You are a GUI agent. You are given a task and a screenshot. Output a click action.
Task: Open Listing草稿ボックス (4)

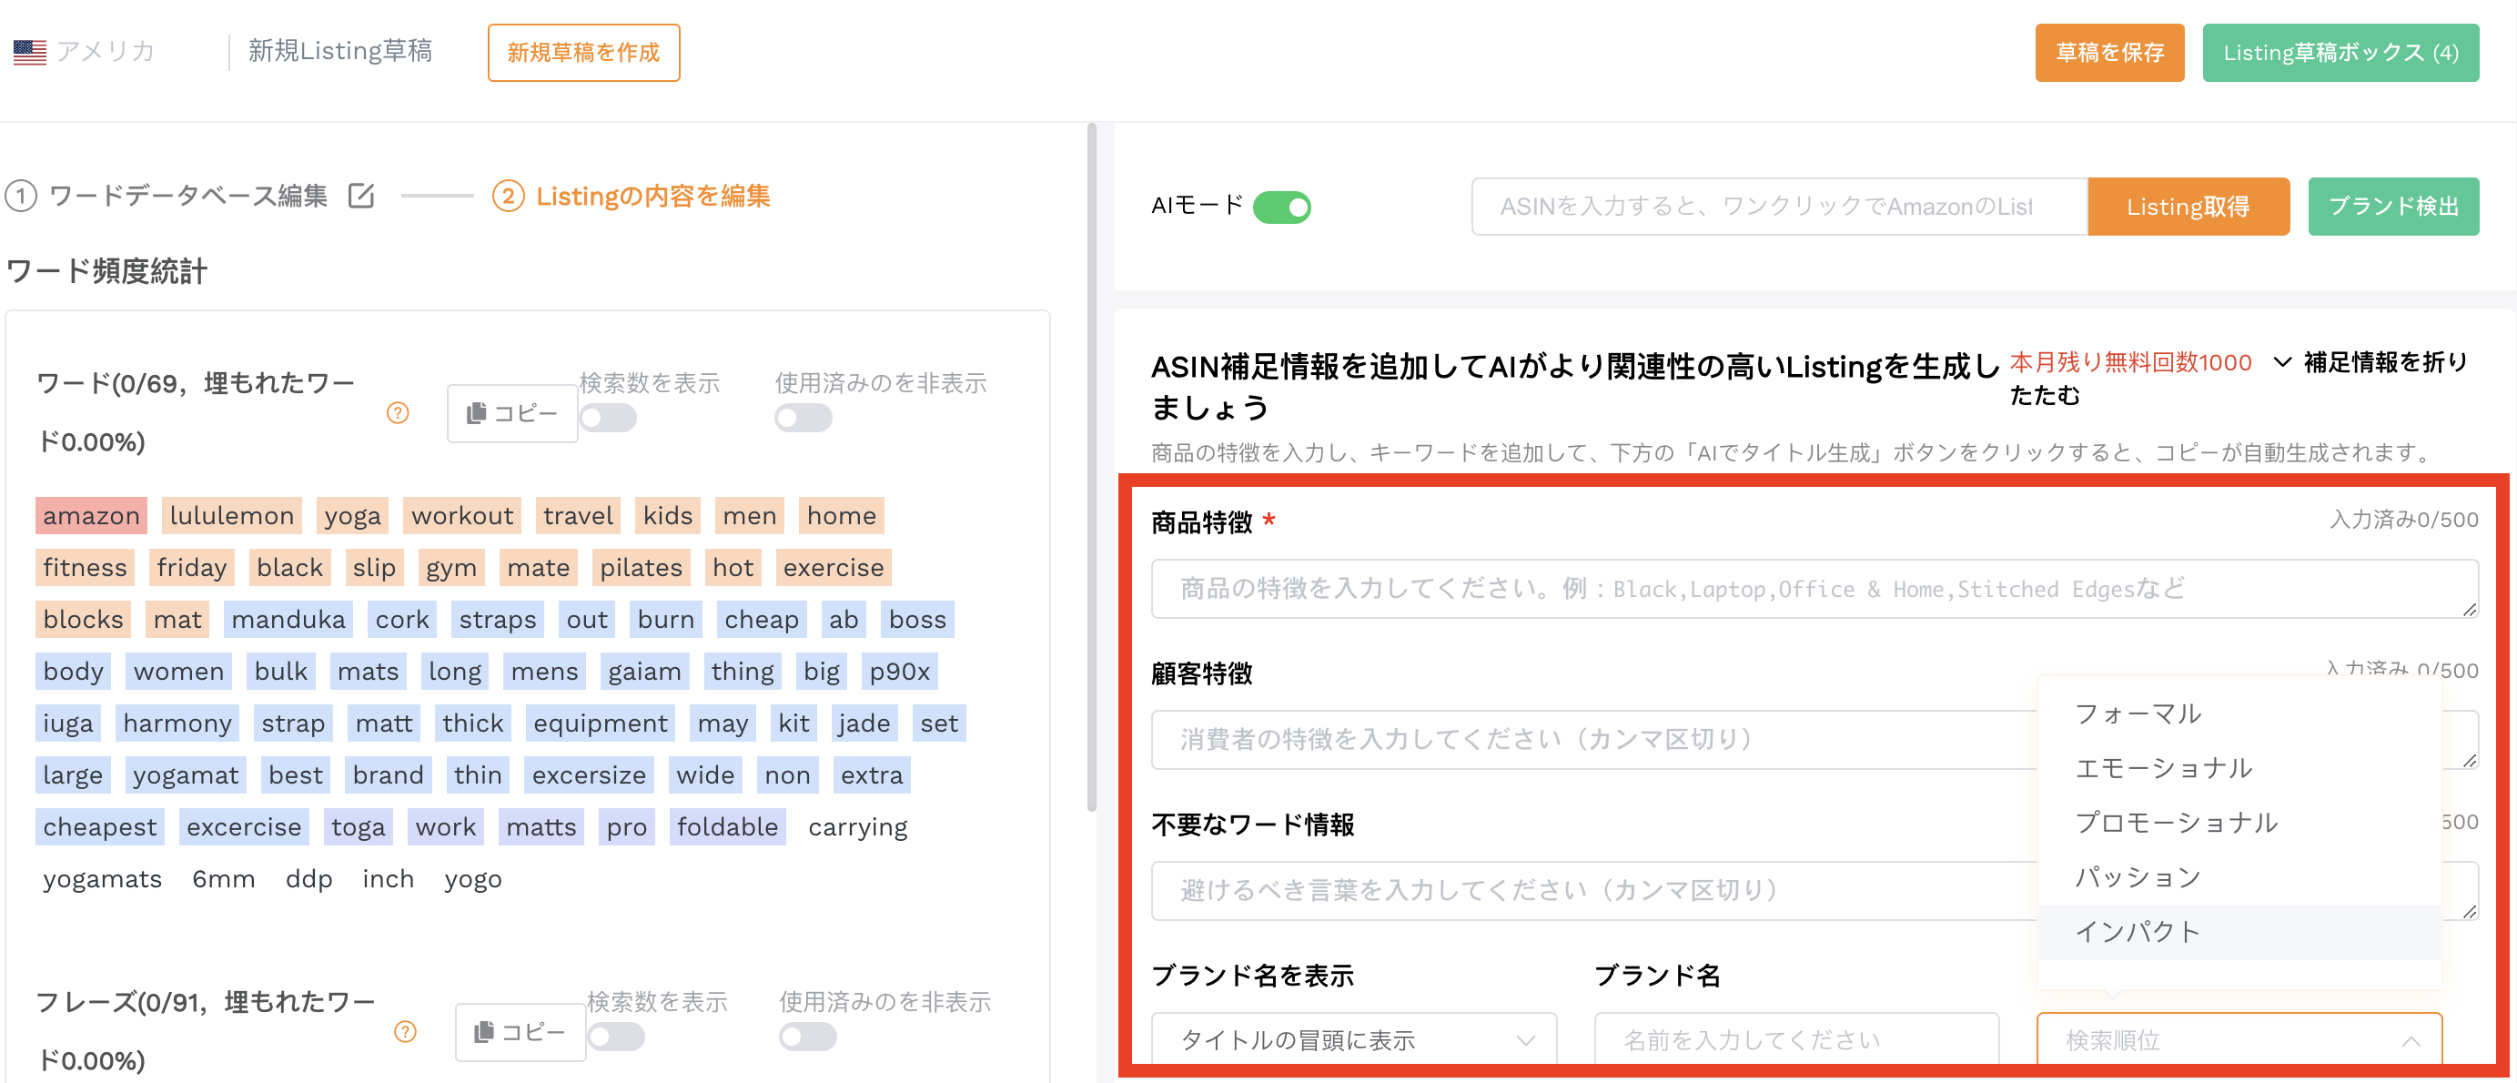[2340, 53]
